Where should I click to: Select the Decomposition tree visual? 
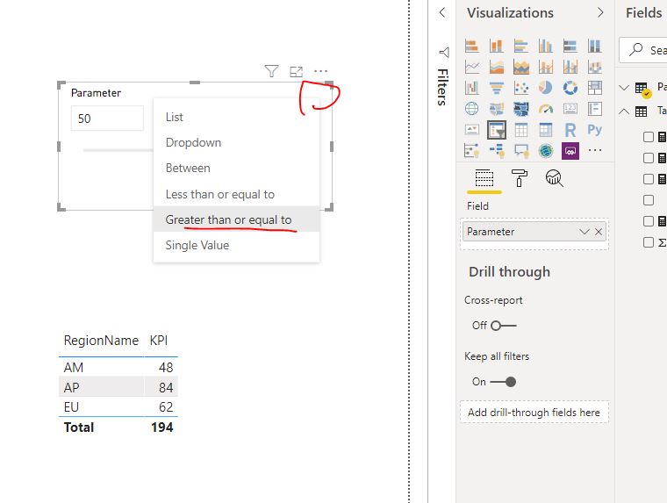click(497, 150)
